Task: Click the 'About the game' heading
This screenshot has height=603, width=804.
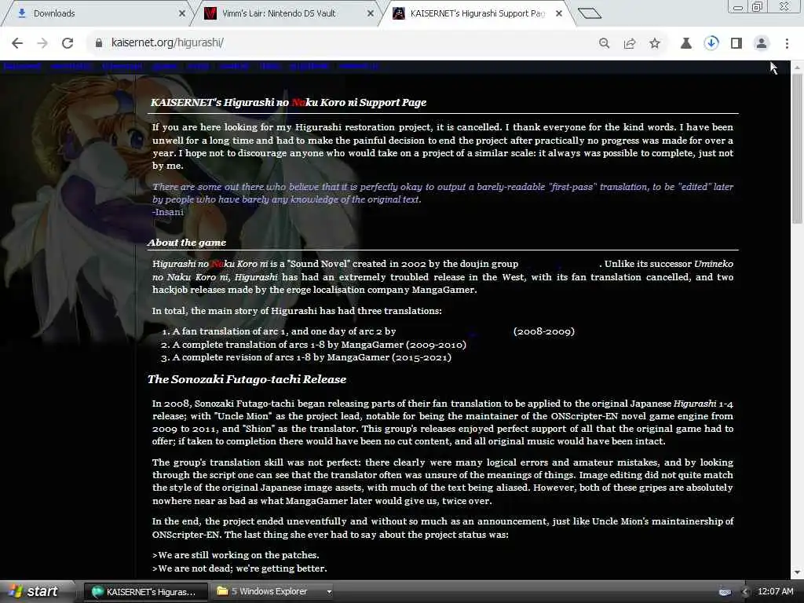Action: click(x=187, y=243)
